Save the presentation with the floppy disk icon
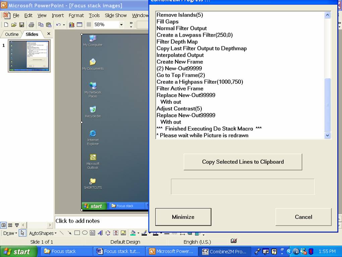Viewport: 342px width, 257px height. [21, 25]
